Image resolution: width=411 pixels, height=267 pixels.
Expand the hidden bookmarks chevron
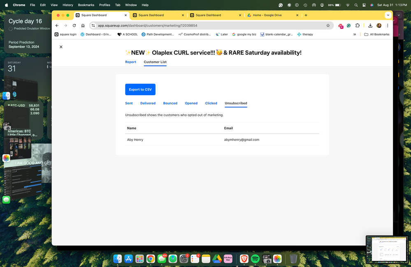(355, 35)
